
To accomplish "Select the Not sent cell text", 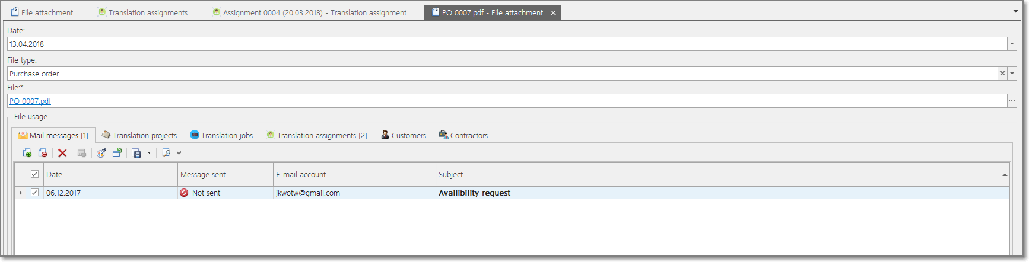I will (206, 193).
